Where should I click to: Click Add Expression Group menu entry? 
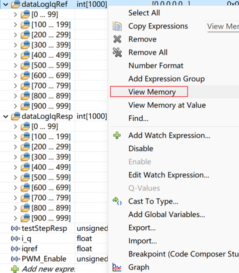[166, 79]
